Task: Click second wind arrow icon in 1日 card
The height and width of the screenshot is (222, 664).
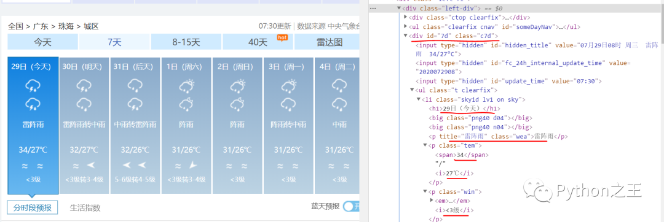Action: [x=193, y=165]
